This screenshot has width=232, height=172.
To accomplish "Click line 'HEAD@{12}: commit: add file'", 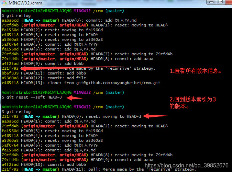I will pyautogui.click(x=44, y=78).
